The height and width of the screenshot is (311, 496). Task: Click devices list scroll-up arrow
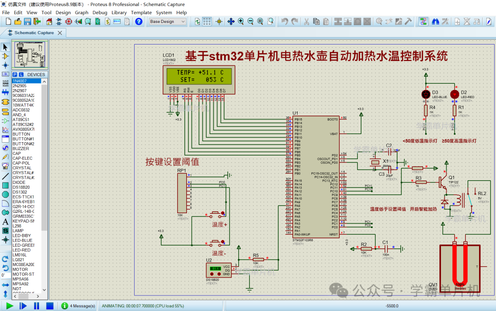[44, 82]
